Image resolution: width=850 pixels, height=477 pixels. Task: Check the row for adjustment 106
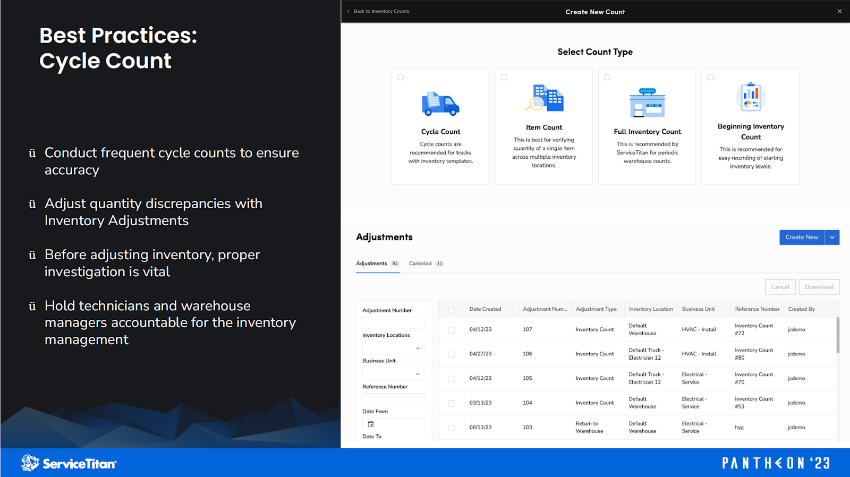[452, 354]
